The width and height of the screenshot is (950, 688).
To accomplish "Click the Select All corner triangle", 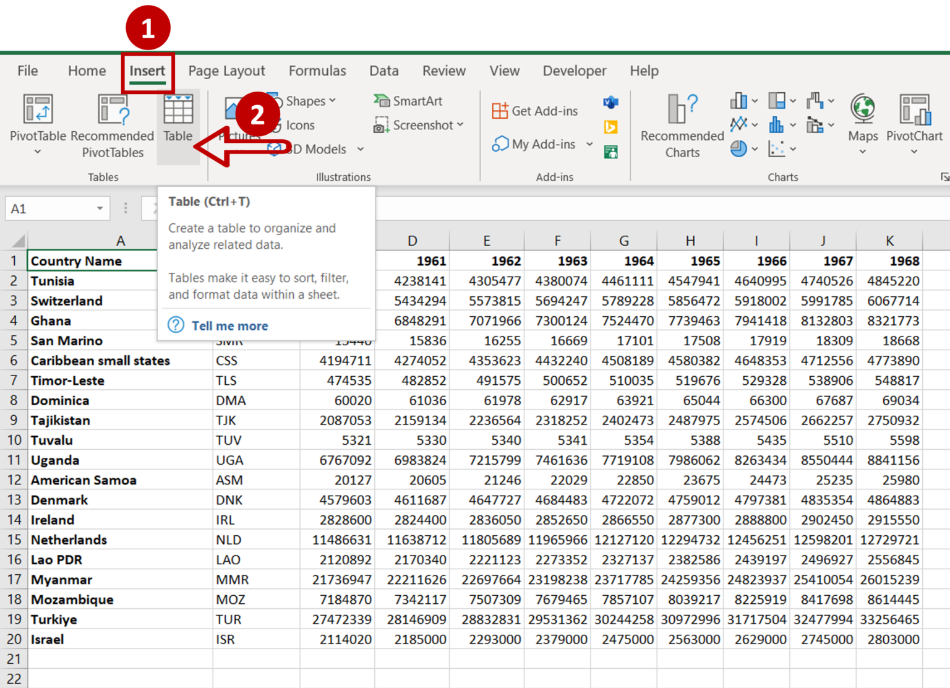I will [19, 241].
